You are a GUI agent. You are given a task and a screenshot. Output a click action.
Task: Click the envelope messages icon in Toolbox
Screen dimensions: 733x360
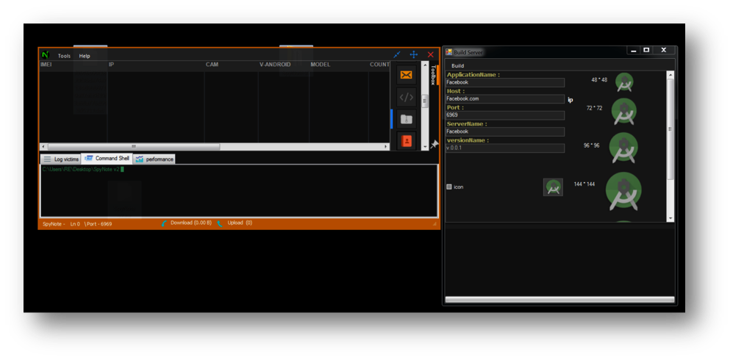pos(406,75)
